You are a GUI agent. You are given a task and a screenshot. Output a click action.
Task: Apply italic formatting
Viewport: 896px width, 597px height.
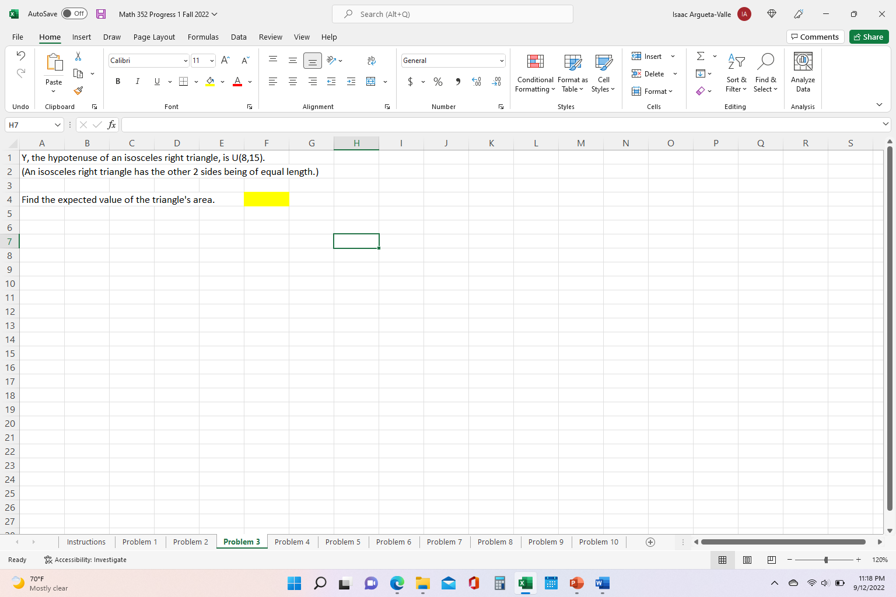coord(137,81)
